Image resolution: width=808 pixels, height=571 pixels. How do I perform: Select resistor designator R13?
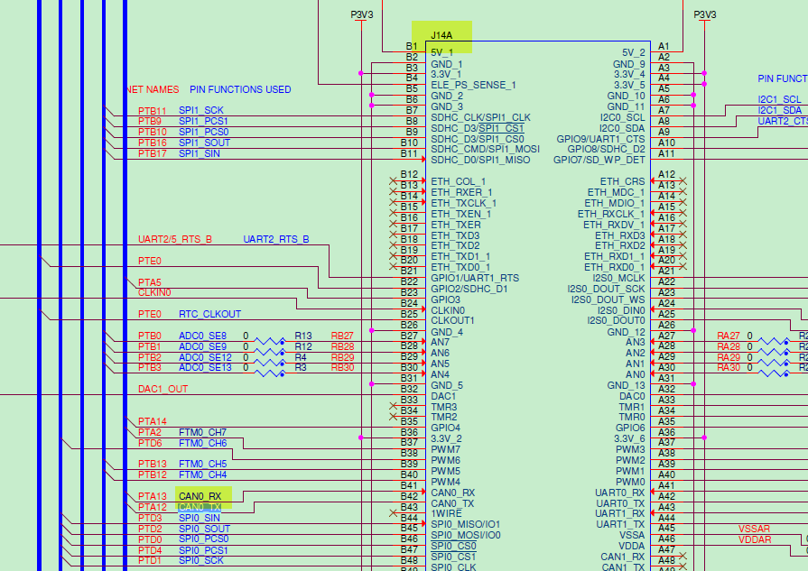[303, 336]
